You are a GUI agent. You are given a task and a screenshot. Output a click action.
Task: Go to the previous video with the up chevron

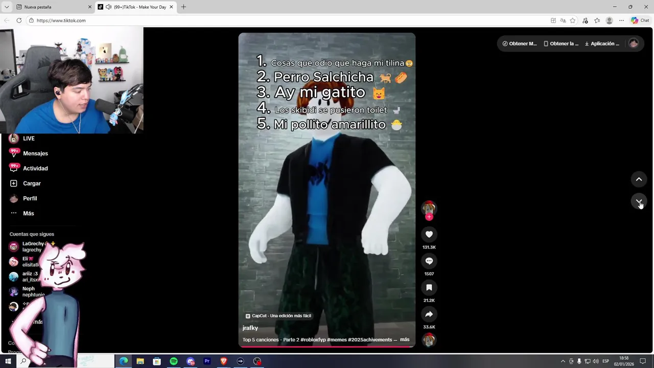click(x=639, y=179)
